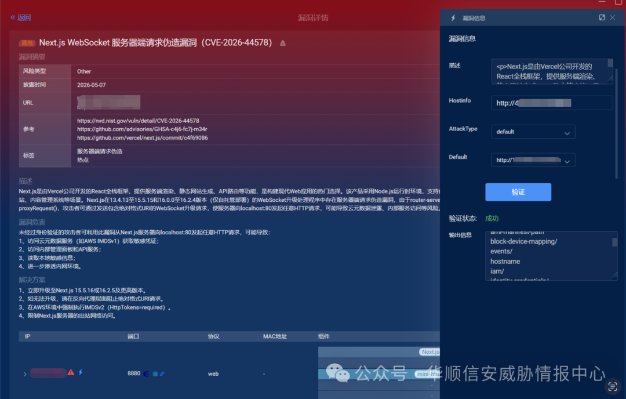Click the solution line 立即升级至Next.js 15.5.16

pyautogui.click(x=83, y=291)
